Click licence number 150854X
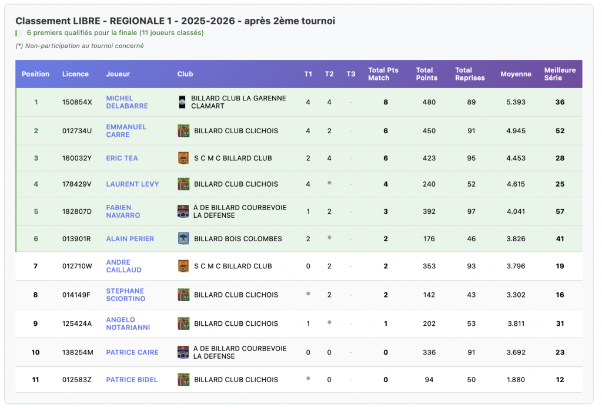602x408 pixels. (x=77, y=102)
